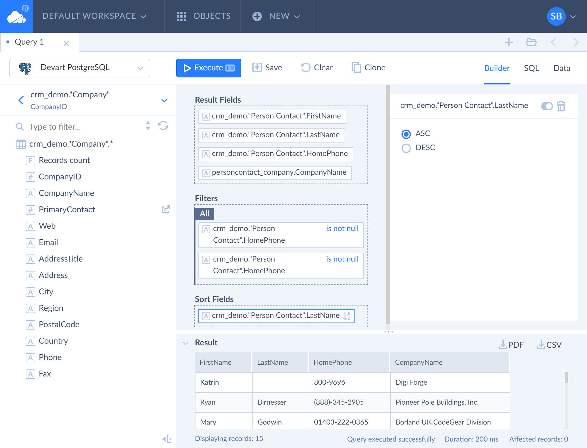Open the folder icon in tab bar
The height and width of the screenshot is (448, 587).
[531, 42]
